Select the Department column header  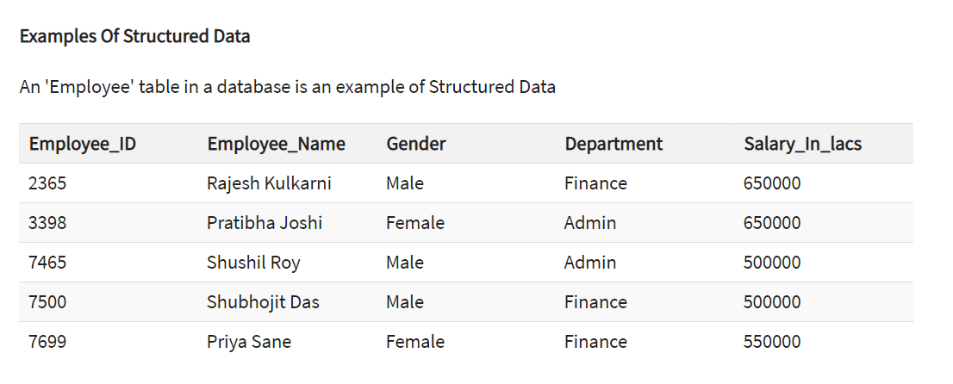point(614,144)
